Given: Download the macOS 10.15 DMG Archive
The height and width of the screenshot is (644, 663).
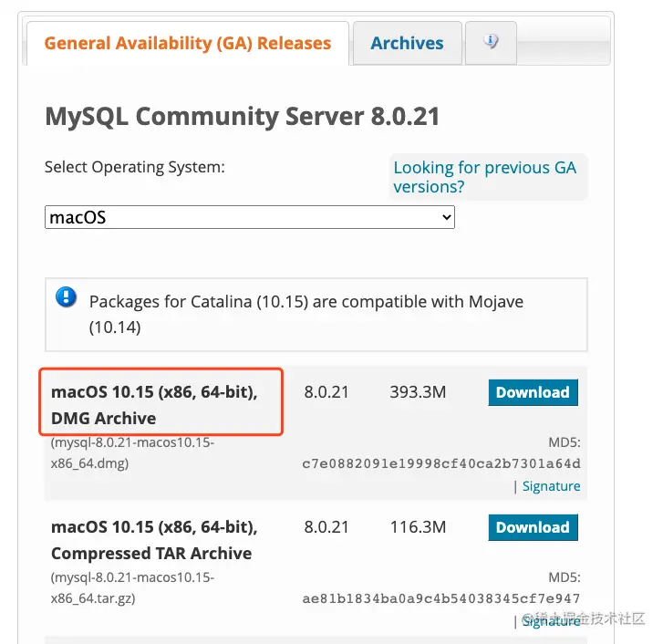Looking at the screenshot, I should tap(533, 392).
